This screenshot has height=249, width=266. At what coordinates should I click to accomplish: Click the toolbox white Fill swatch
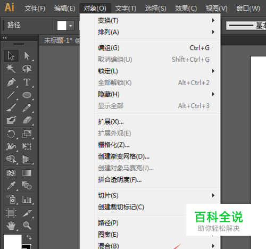tap(13, 242)
